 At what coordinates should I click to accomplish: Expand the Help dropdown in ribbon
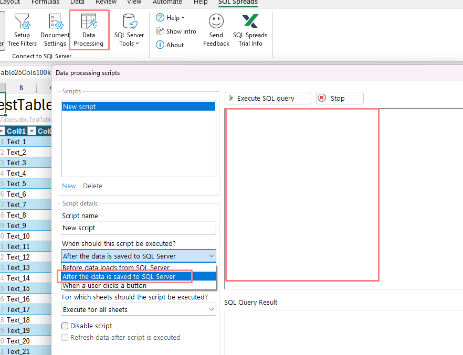coord(171,18)
